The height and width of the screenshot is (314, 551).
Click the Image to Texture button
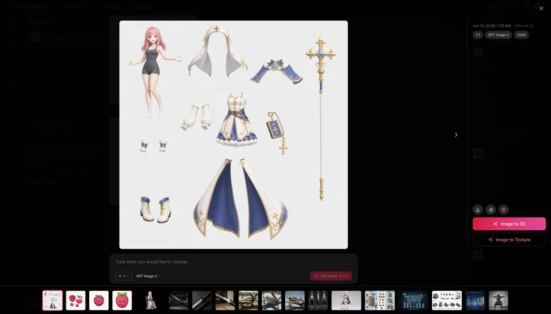coord(509,240)
